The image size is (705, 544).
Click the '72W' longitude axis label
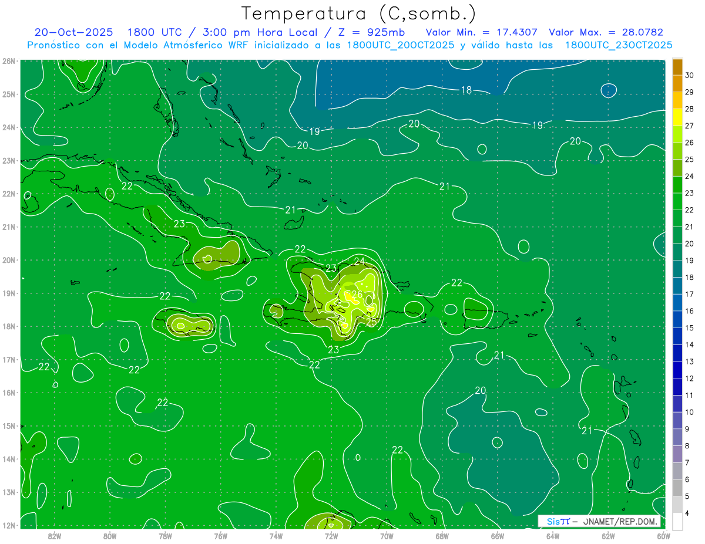coord(331,536)
